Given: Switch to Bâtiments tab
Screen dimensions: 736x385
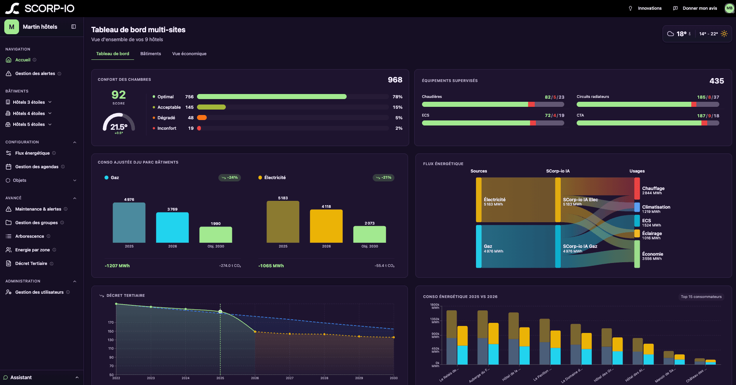Looking at the screenshot, I should click(x=151, y=54).
